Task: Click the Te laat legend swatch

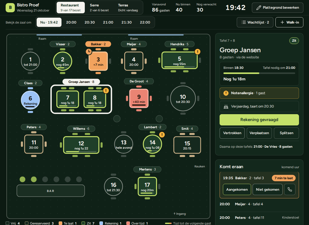Action: click(x=60, y=223)
